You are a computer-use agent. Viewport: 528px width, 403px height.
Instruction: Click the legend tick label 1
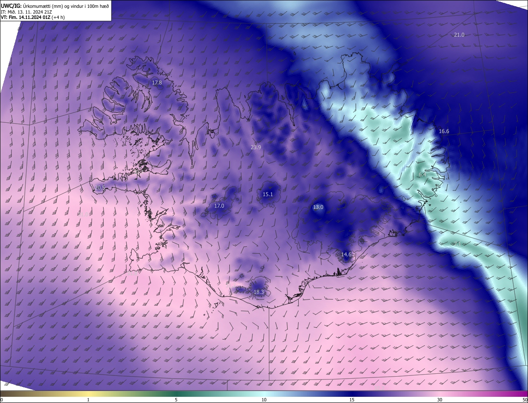88,400
